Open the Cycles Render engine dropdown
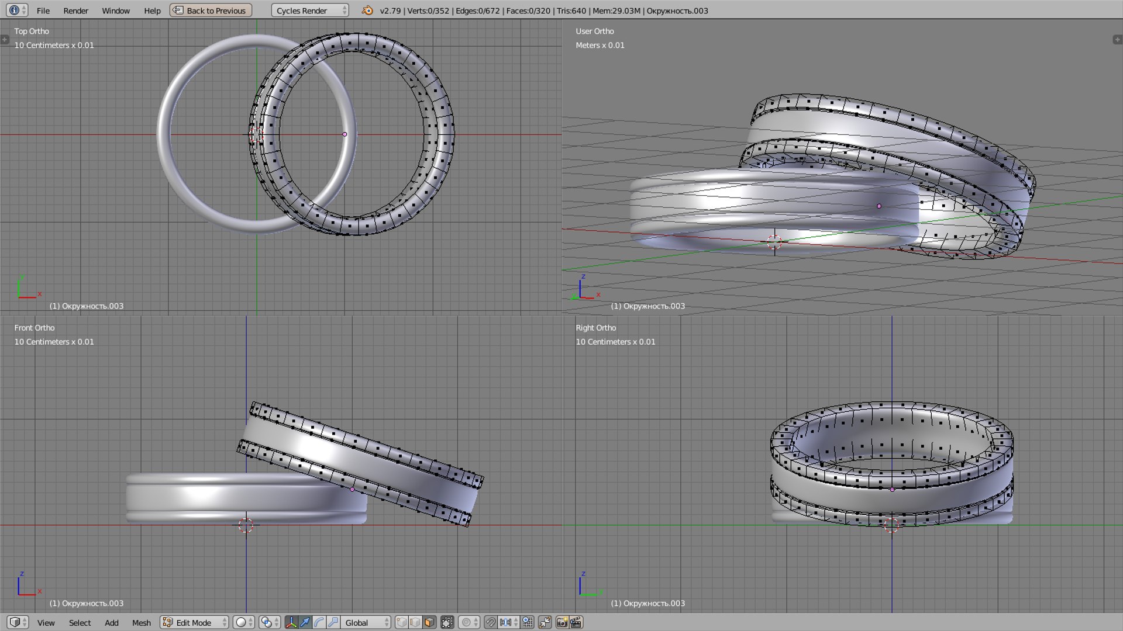Screen dimensions: 1123x631 tap(309, 11)
